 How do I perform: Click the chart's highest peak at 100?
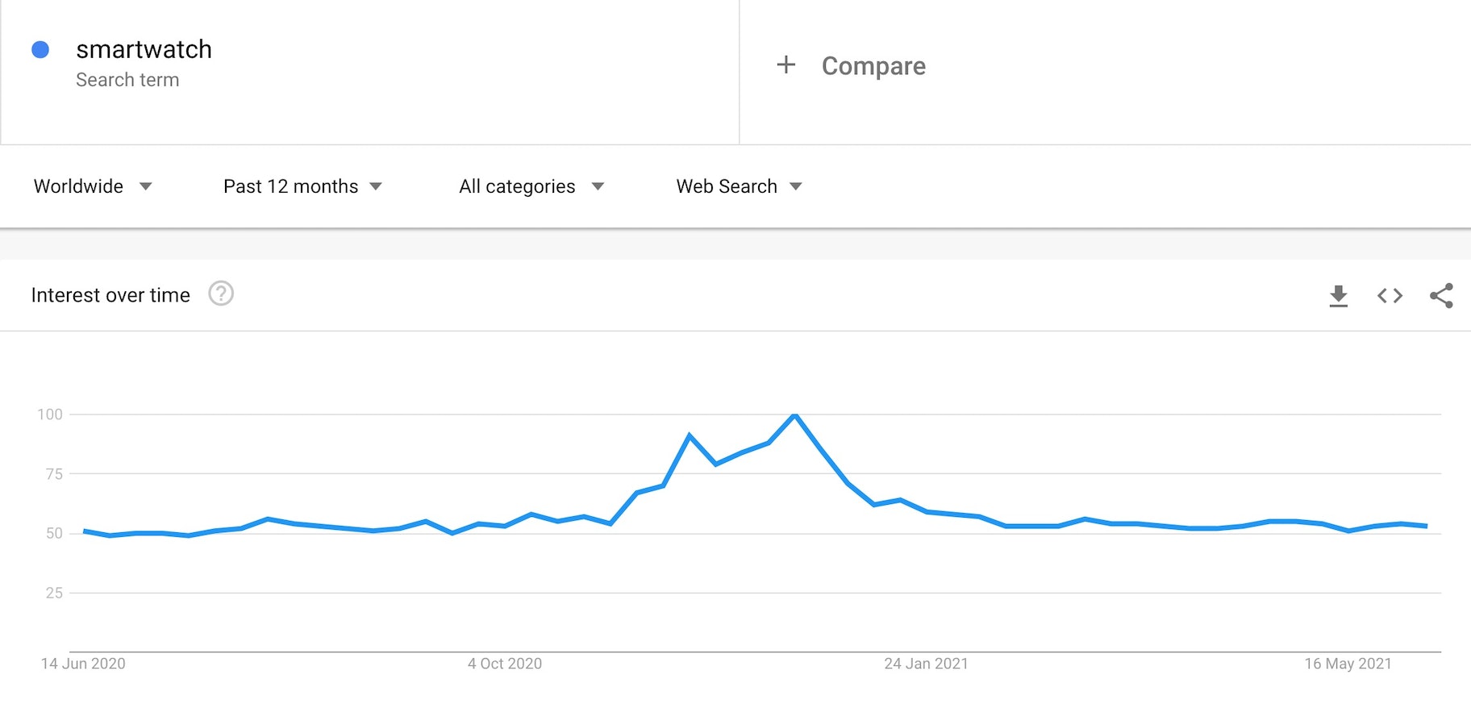[x=795, y=414]
